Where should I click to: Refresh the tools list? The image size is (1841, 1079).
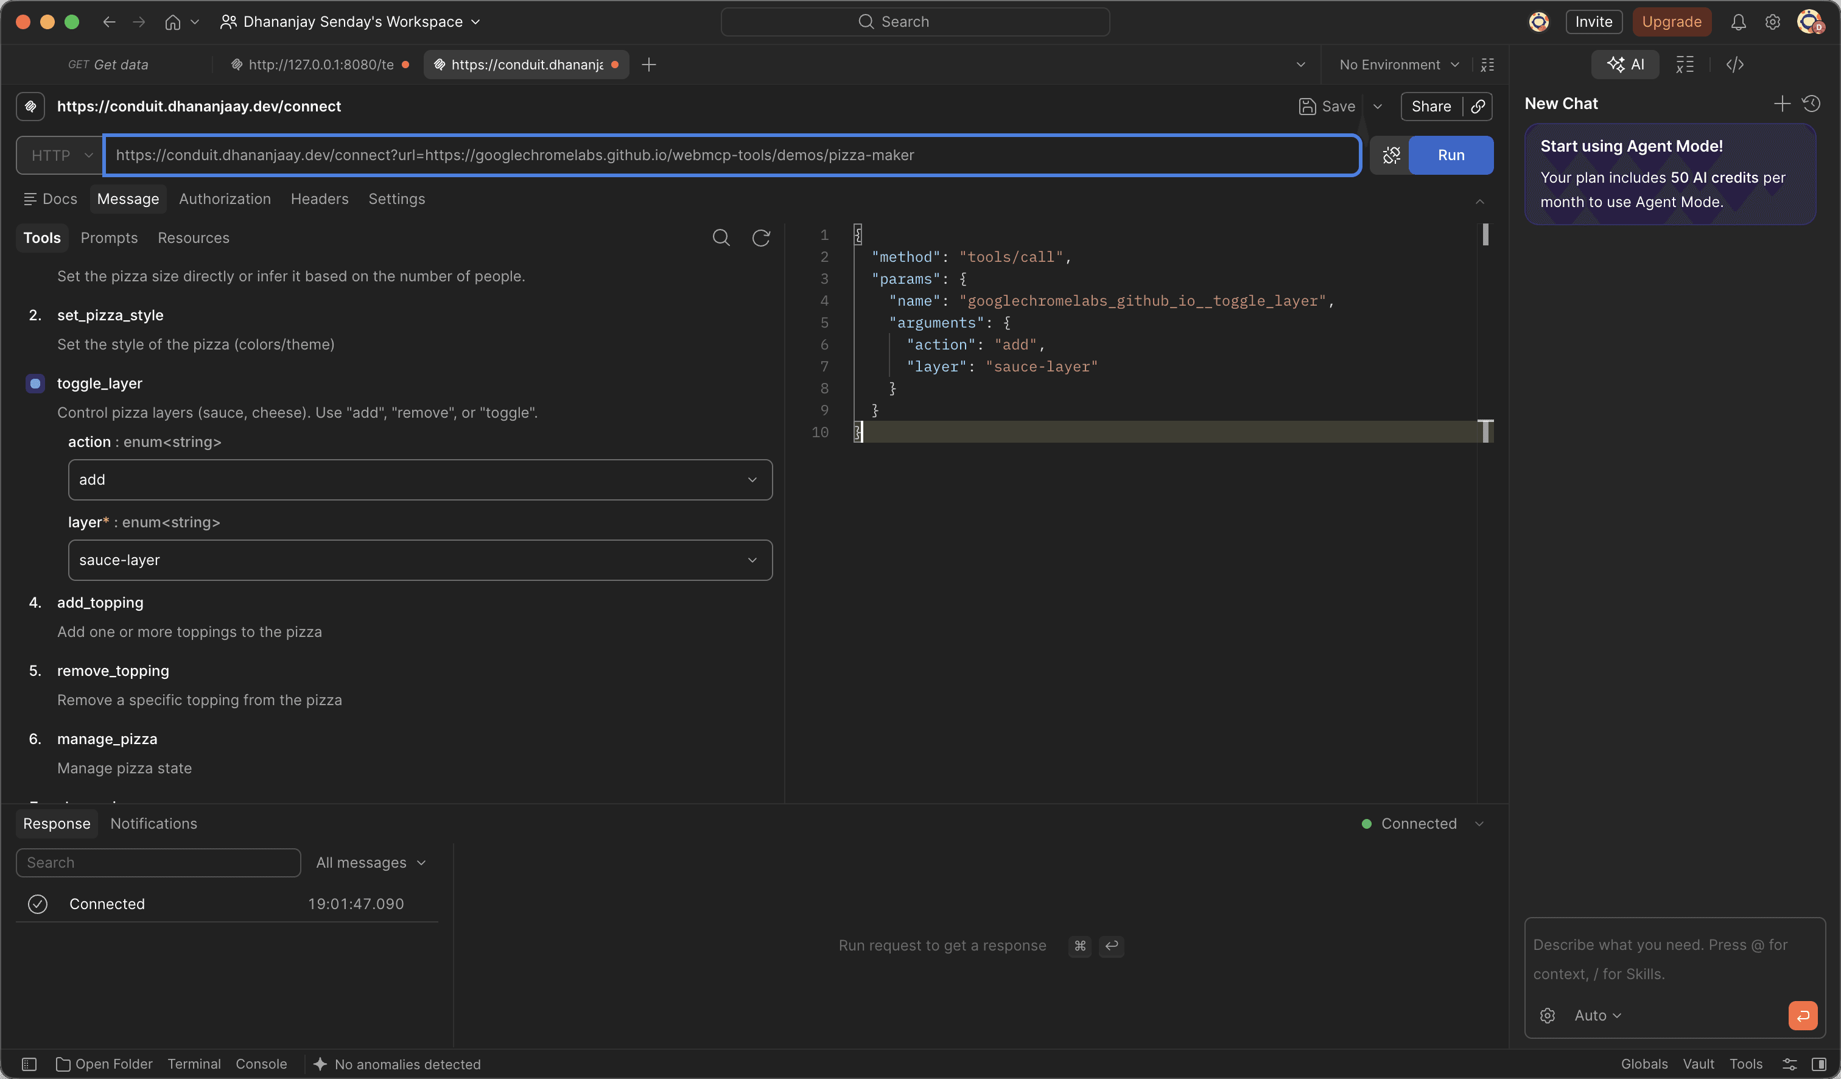[x=760, y=237]
